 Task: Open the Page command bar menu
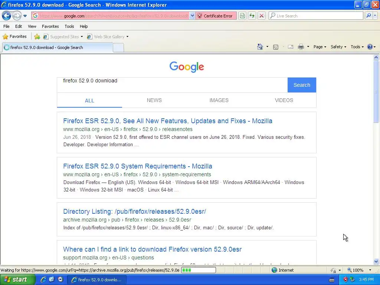point(320,47)
